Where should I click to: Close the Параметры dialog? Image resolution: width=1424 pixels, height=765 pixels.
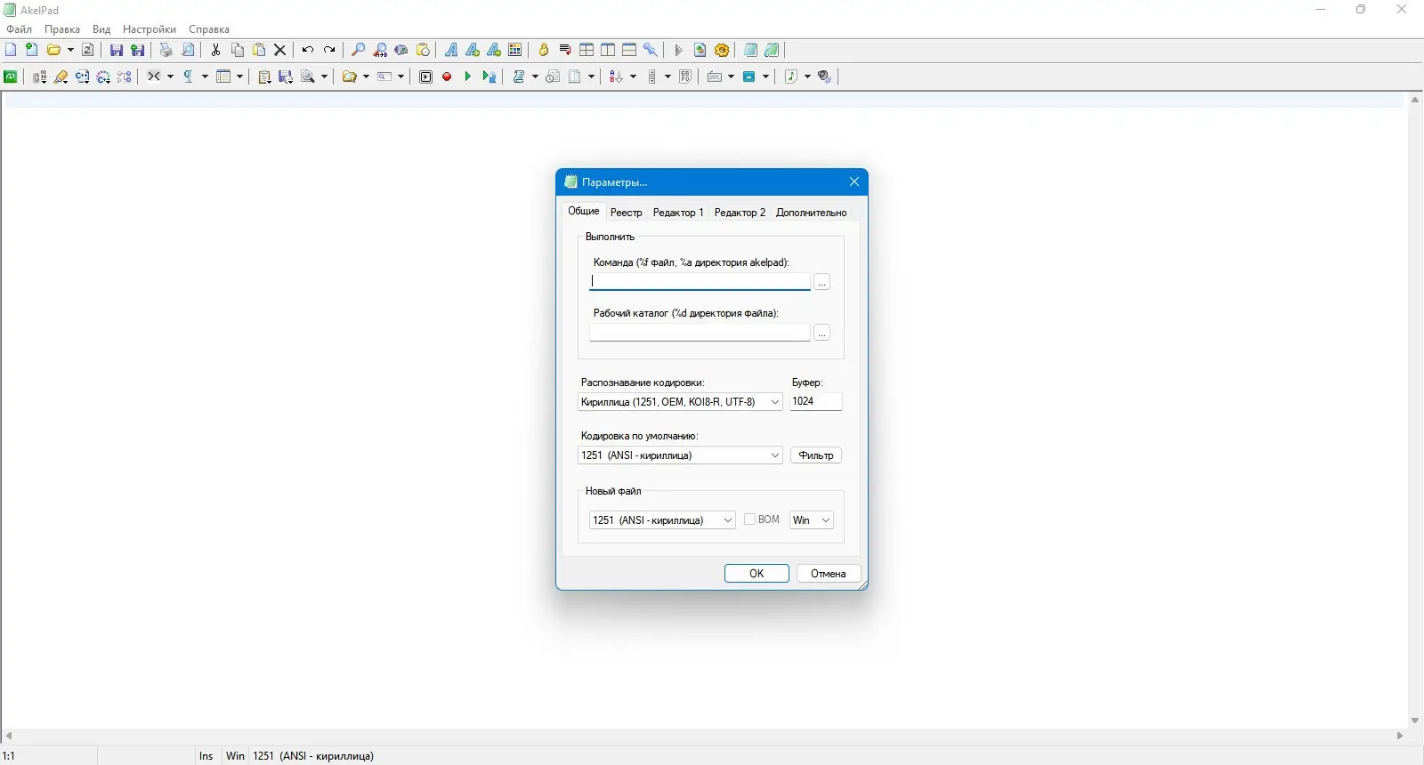(x=854, y=181)
